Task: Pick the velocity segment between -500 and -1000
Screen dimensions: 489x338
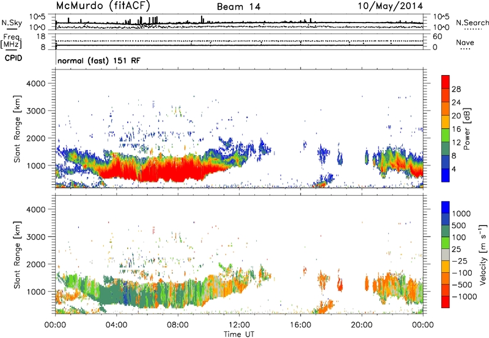Action: tap(446, 290)
